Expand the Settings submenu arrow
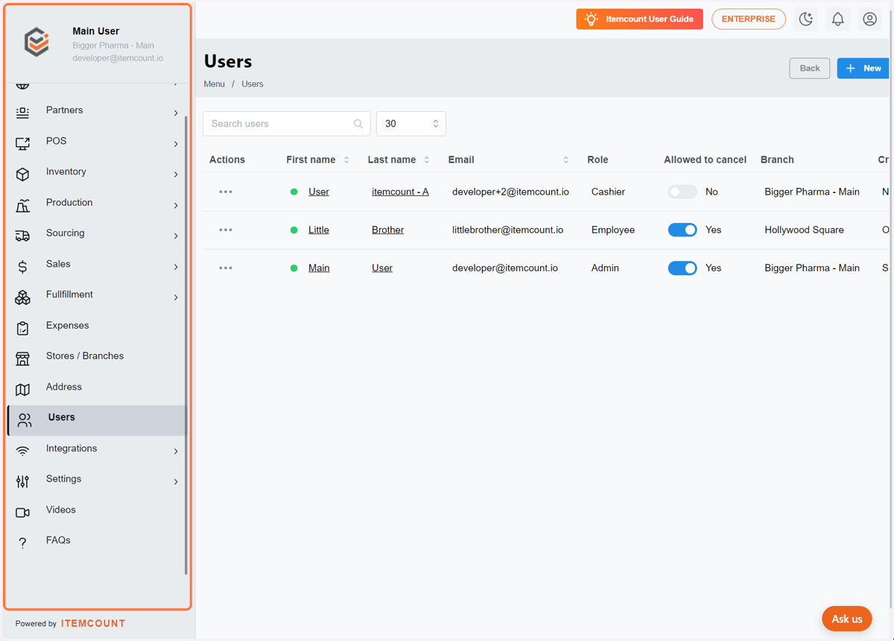 (x=176, y=482)
